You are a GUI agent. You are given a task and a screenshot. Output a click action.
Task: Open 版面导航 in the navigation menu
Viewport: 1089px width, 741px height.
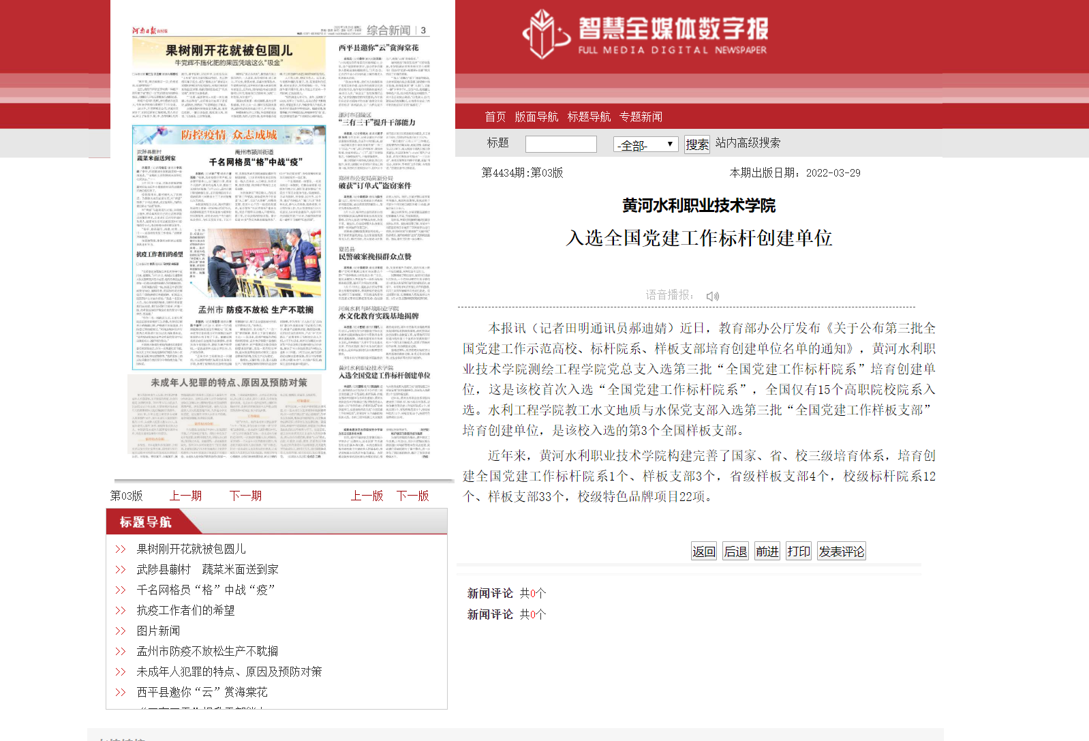536,117
